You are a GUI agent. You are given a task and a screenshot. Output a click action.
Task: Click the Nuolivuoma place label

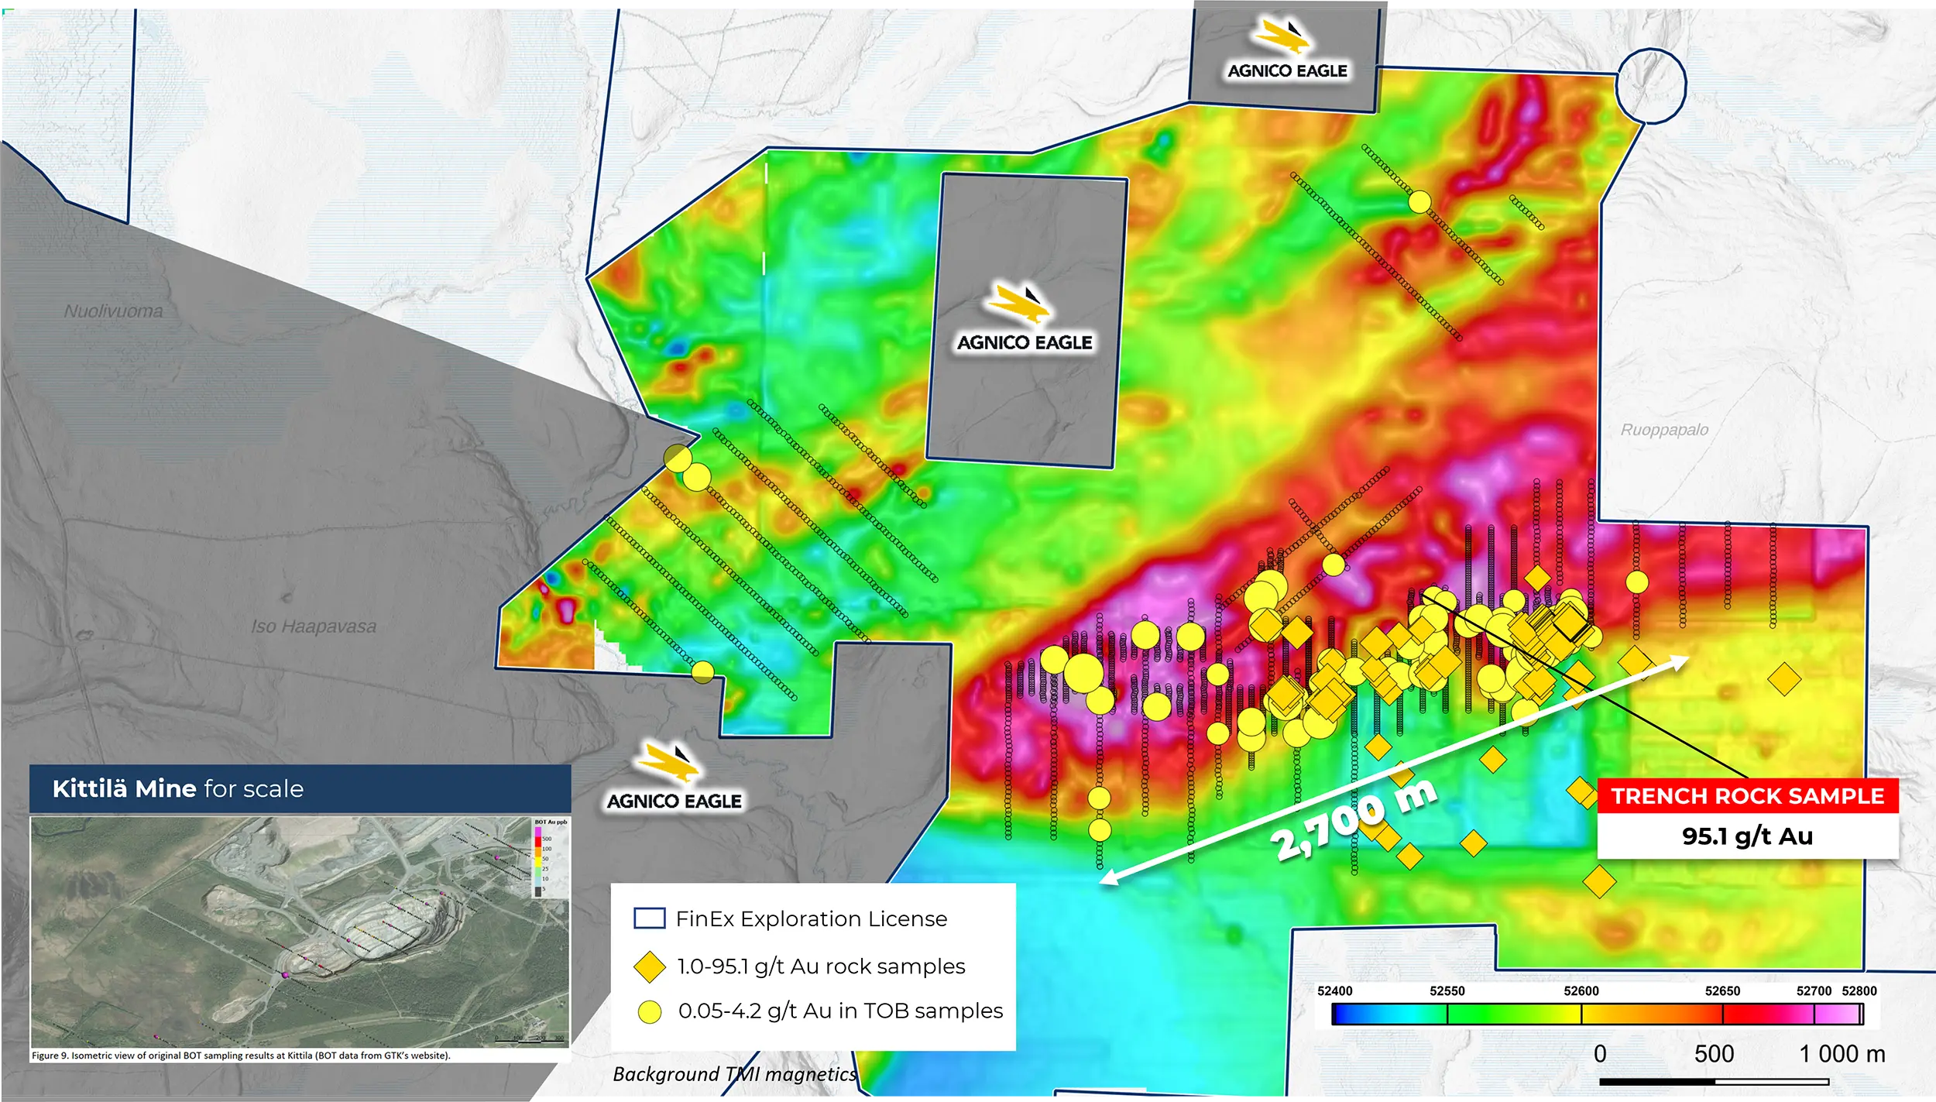[x=113, y=311]
